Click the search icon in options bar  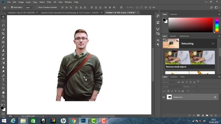tap(211, 8)
